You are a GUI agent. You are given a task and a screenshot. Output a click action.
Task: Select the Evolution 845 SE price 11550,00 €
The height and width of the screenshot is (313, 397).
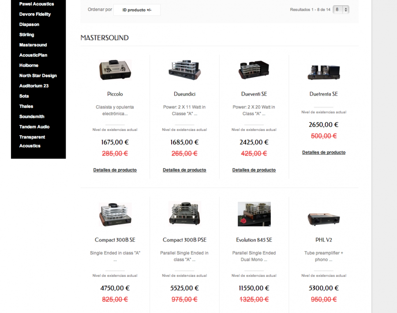[x=254, y=288]
